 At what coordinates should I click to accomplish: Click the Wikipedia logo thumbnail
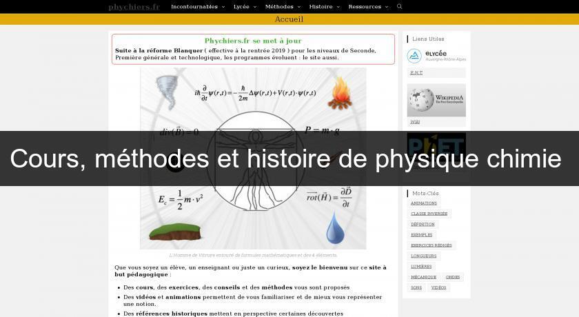[x=436, y=100]
